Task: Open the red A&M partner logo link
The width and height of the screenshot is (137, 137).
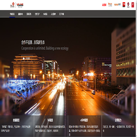Action: (x=104, y=5)
